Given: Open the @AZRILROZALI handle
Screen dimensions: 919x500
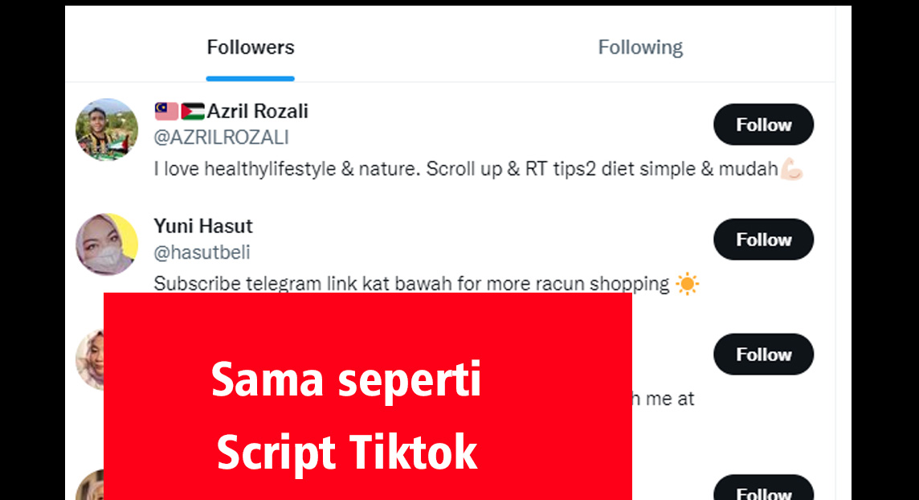Looking at the screenshot, I should coord(221,137).
